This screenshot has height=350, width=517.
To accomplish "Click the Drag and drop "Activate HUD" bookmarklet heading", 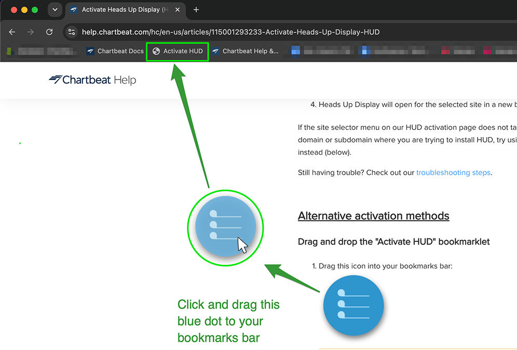I will coord(393,241).
